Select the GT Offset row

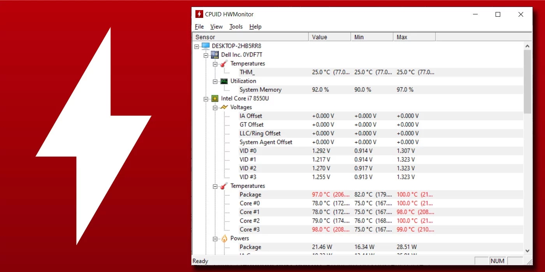pos(381,125)
